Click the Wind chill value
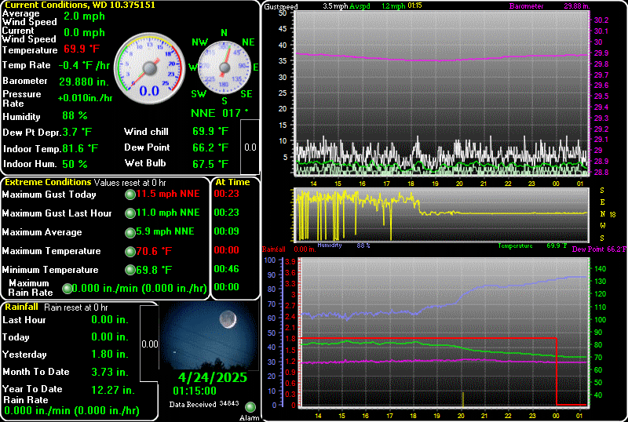628x422 pixels. (x=210, y=131)
